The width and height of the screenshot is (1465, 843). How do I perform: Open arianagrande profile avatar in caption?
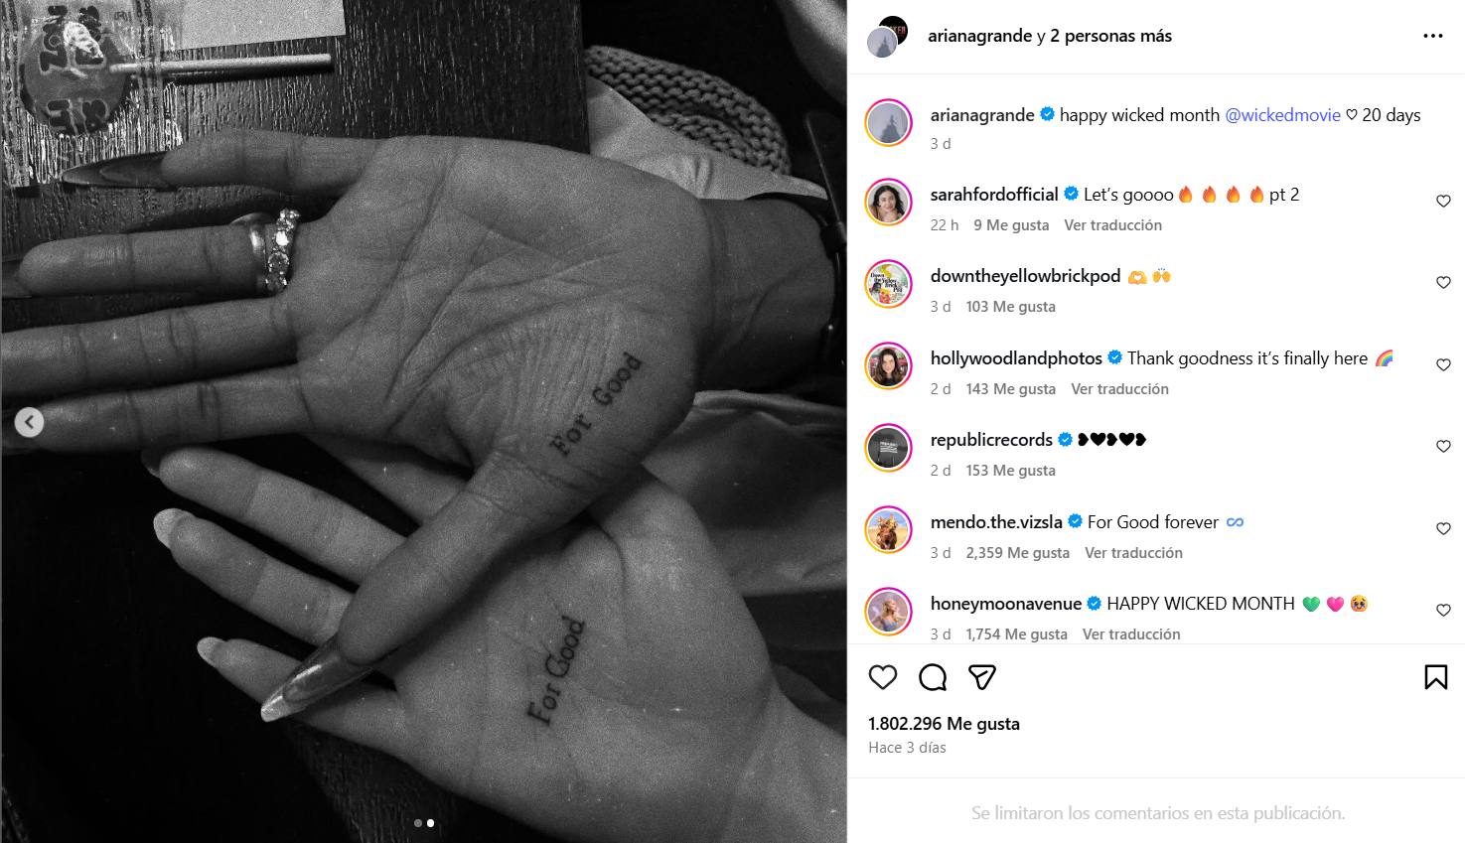(x=888, y=123)
